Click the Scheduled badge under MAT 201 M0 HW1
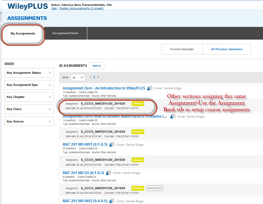This screenshot has height=204, width=263. coord(138,160)
